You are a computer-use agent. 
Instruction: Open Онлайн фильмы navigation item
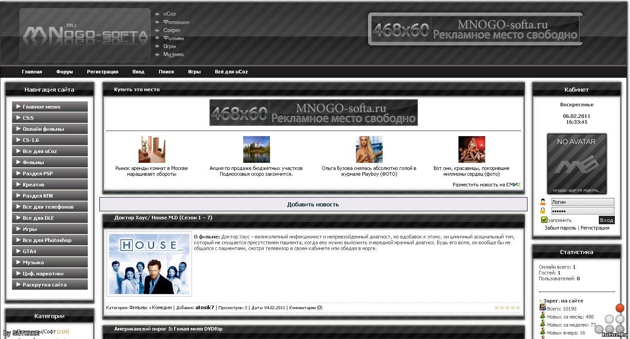pos(50,129)
